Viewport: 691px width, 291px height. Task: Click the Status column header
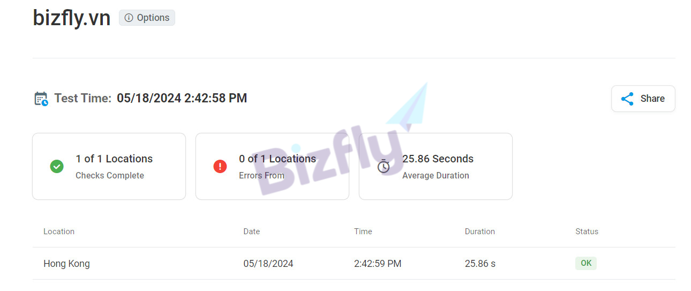(x=587, y=232)
